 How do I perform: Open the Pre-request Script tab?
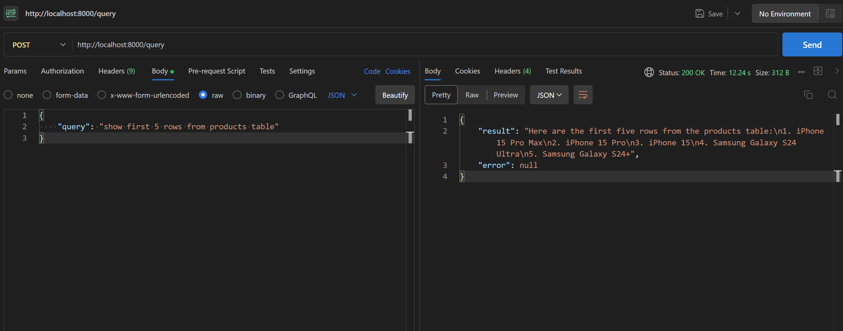[x=217, y=71]
